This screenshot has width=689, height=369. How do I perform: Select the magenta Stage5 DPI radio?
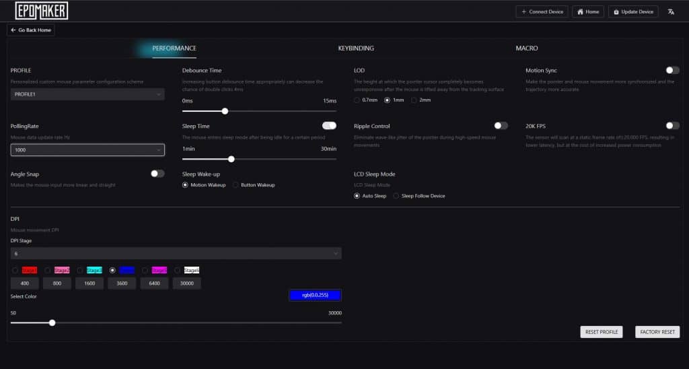pyautogui.click(x=145, y=270)
